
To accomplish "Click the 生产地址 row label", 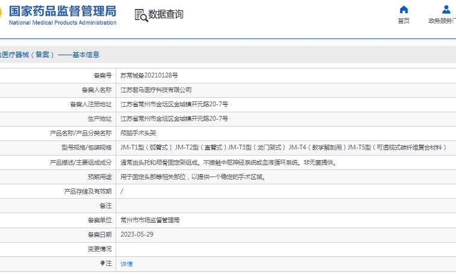I will [x=100, y=118].
